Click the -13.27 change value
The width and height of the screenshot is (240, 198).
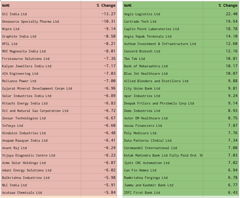[99, 14]
